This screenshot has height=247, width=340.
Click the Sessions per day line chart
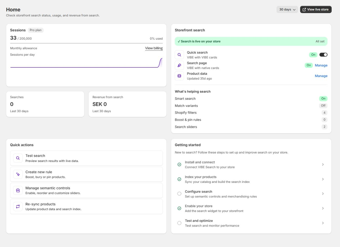coord(86,63)
